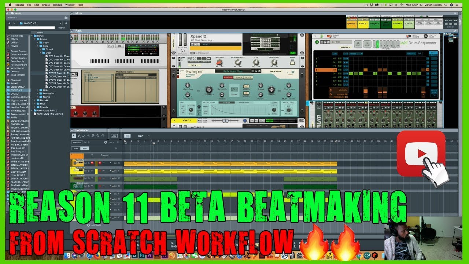
Task: Mute the Xpand!2 1 sequencer track
Action: tap(85, 163)
